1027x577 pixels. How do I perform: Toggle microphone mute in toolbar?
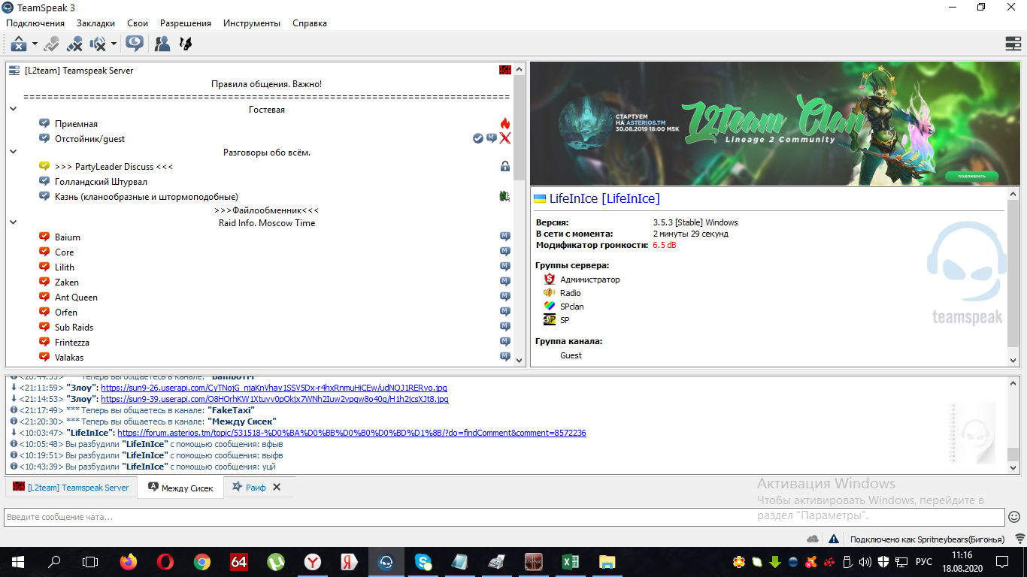click(74, 44)
